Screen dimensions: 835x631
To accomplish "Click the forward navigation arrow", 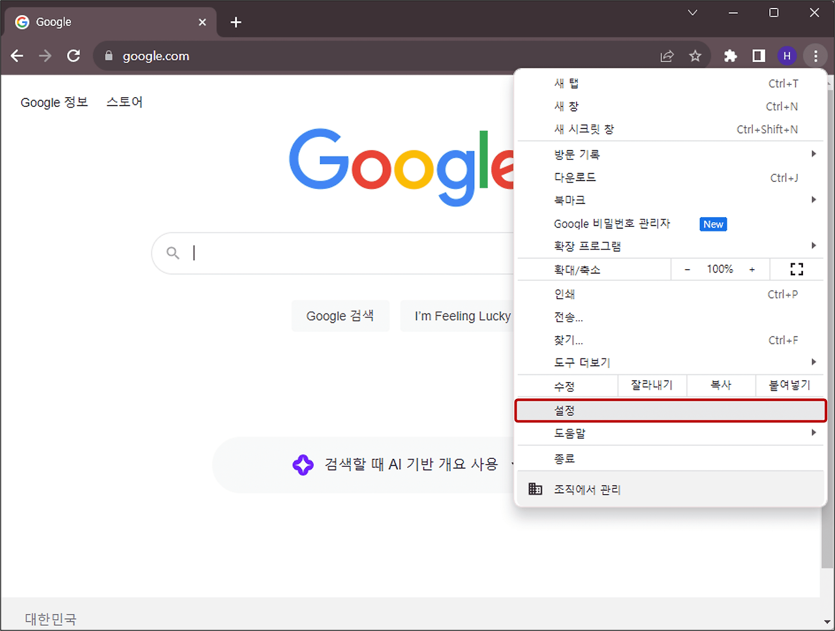I will [x=45, y=56].
